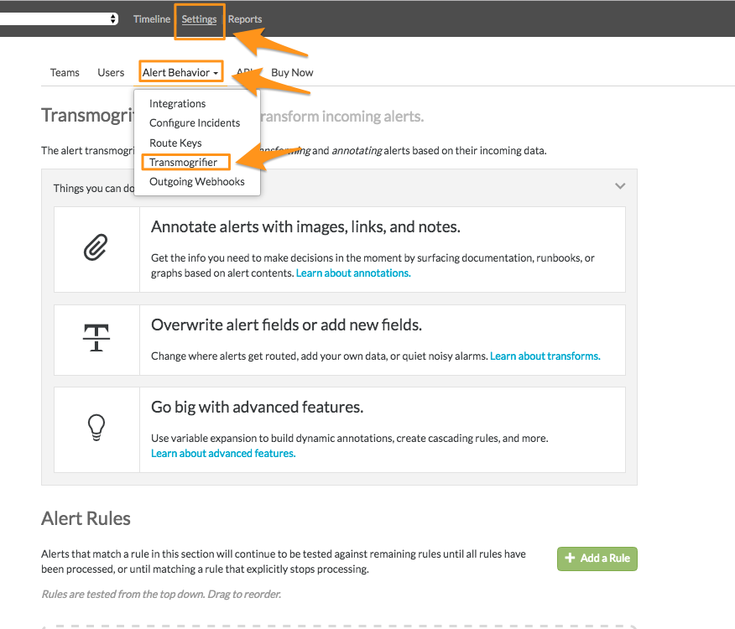
Task: Open the Timeline tab
Action: tap(151, 19)
